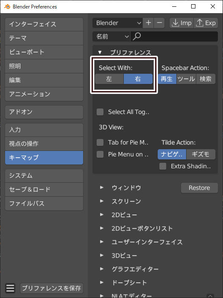The width and height of the screenshot is (223, 298).
Task: Click the minus icon to remove preset
Action: (159, 23)
